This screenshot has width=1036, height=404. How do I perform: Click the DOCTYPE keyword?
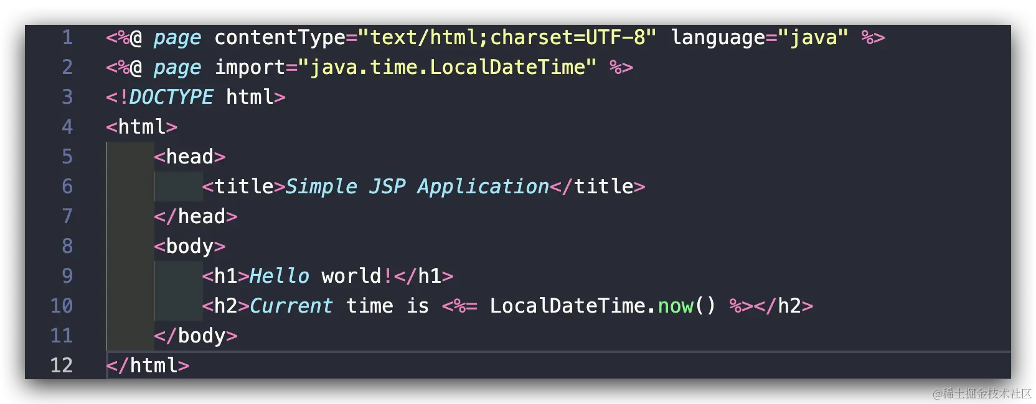coord(171,97)
